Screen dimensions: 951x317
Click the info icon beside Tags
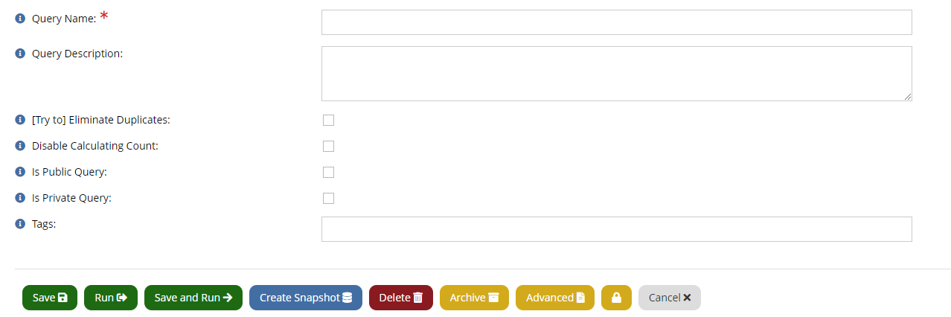20,223
